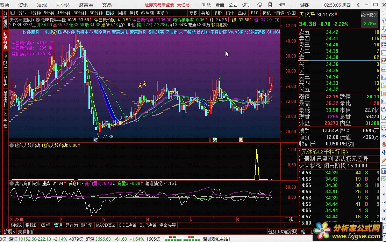Open the 功能 menu
The image size is (386, 242).
click(206, 5)
